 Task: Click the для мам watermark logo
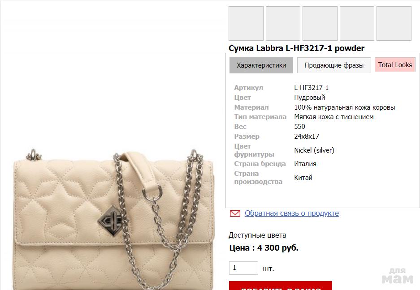tap(398, 276)
